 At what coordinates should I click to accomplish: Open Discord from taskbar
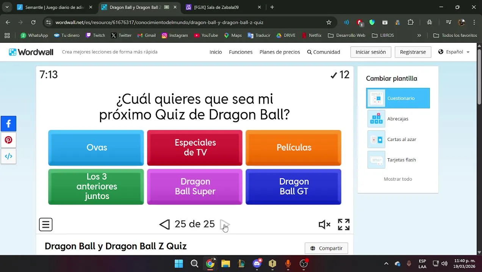[x=257, y=264]
